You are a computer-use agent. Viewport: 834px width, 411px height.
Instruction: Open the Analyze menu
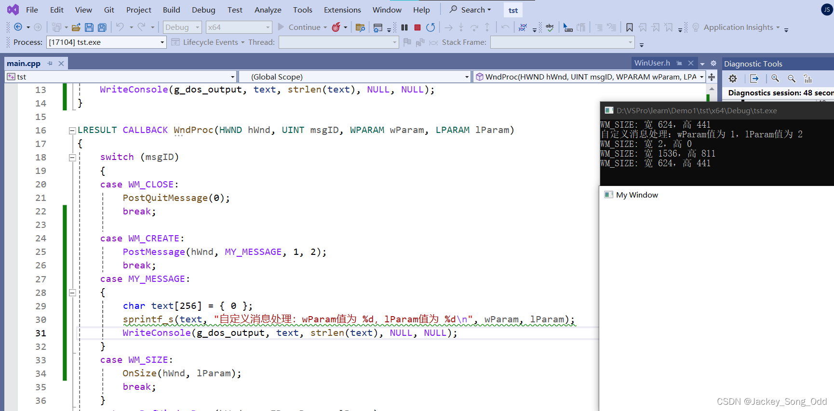point(268,10)
